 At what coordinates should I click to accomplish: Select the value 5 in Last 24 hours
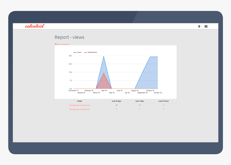pyautogui.click(x=164, y=105)
